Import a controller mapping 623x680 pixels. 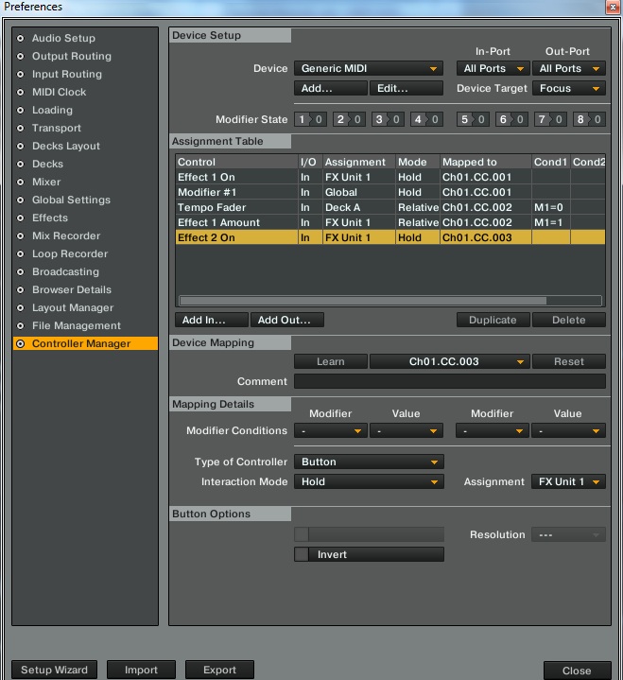(x=141, y=670)
